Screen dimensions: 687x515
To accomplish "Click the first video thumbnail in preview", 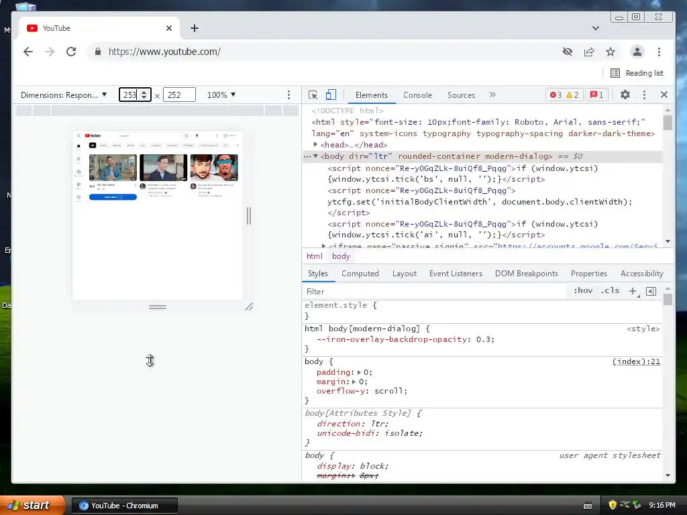I will click(113, 167).
